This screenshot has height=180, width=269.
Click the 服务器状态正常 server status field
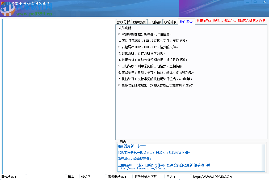click(145, 177)
